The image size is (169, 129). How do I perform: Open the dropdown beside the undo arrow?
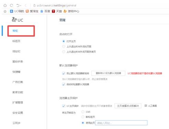tap(21, 6)
